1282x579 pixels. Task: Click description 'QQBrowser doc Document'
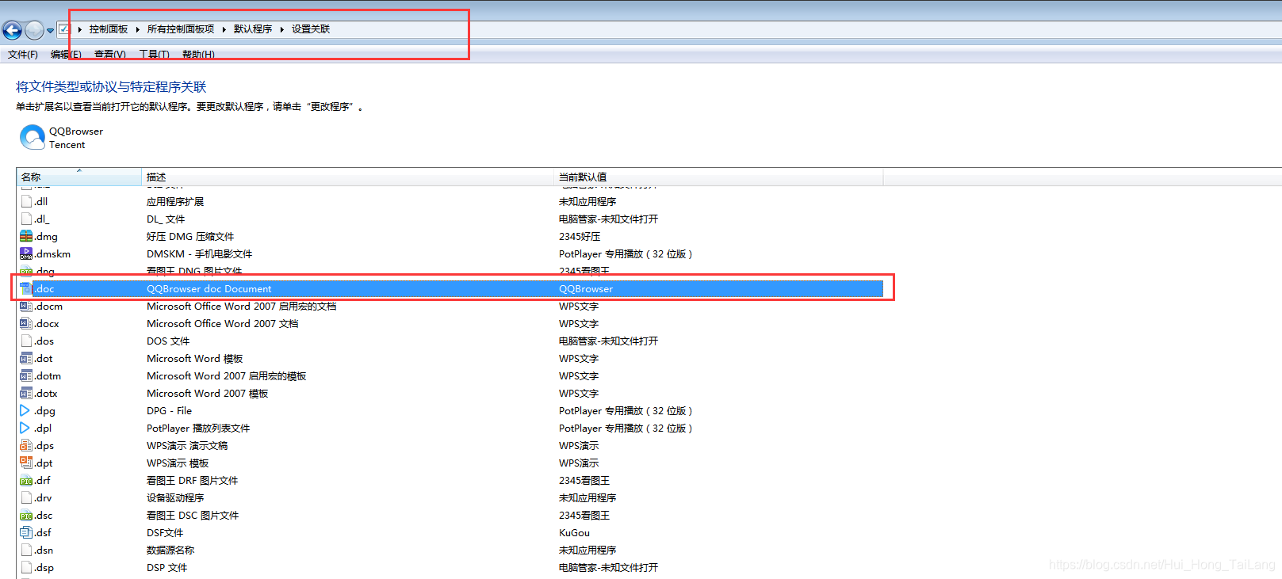209,289
